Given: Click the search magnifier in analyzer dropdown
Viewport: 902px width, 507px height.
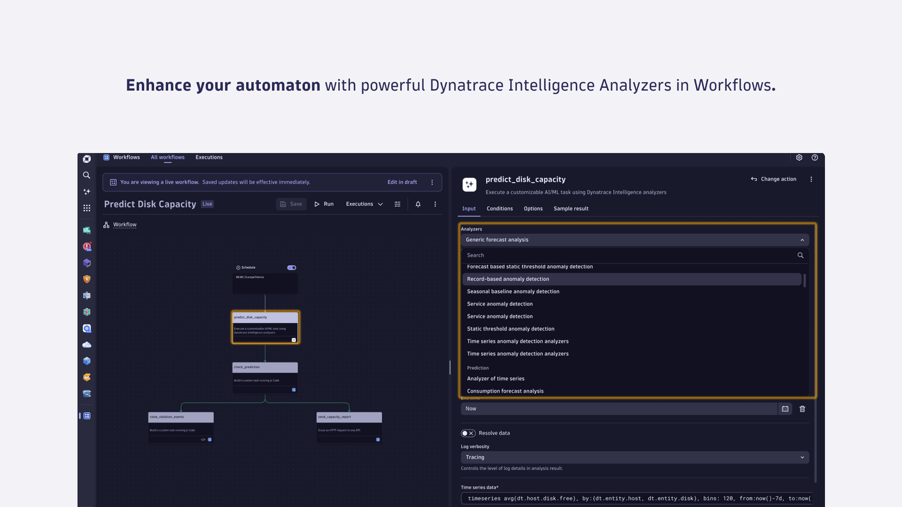Looking at the screenshot, I should (x=800, y=255).
